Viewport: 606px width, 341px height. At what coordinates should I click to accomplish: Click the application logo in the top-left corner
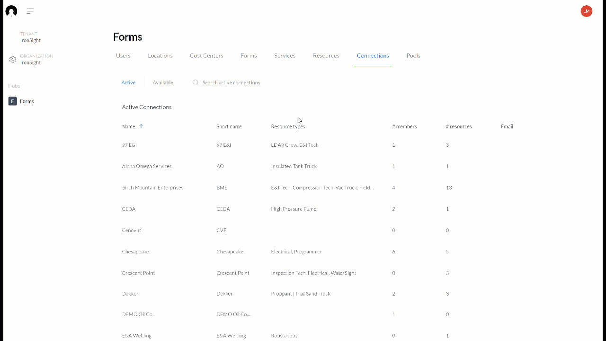coord(10,11)
